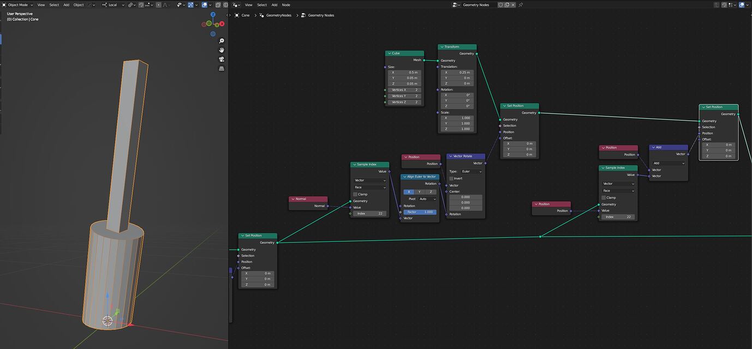
Task: Open the Object Mode selector
Action: pyautogui.click(x=18, y=5)
